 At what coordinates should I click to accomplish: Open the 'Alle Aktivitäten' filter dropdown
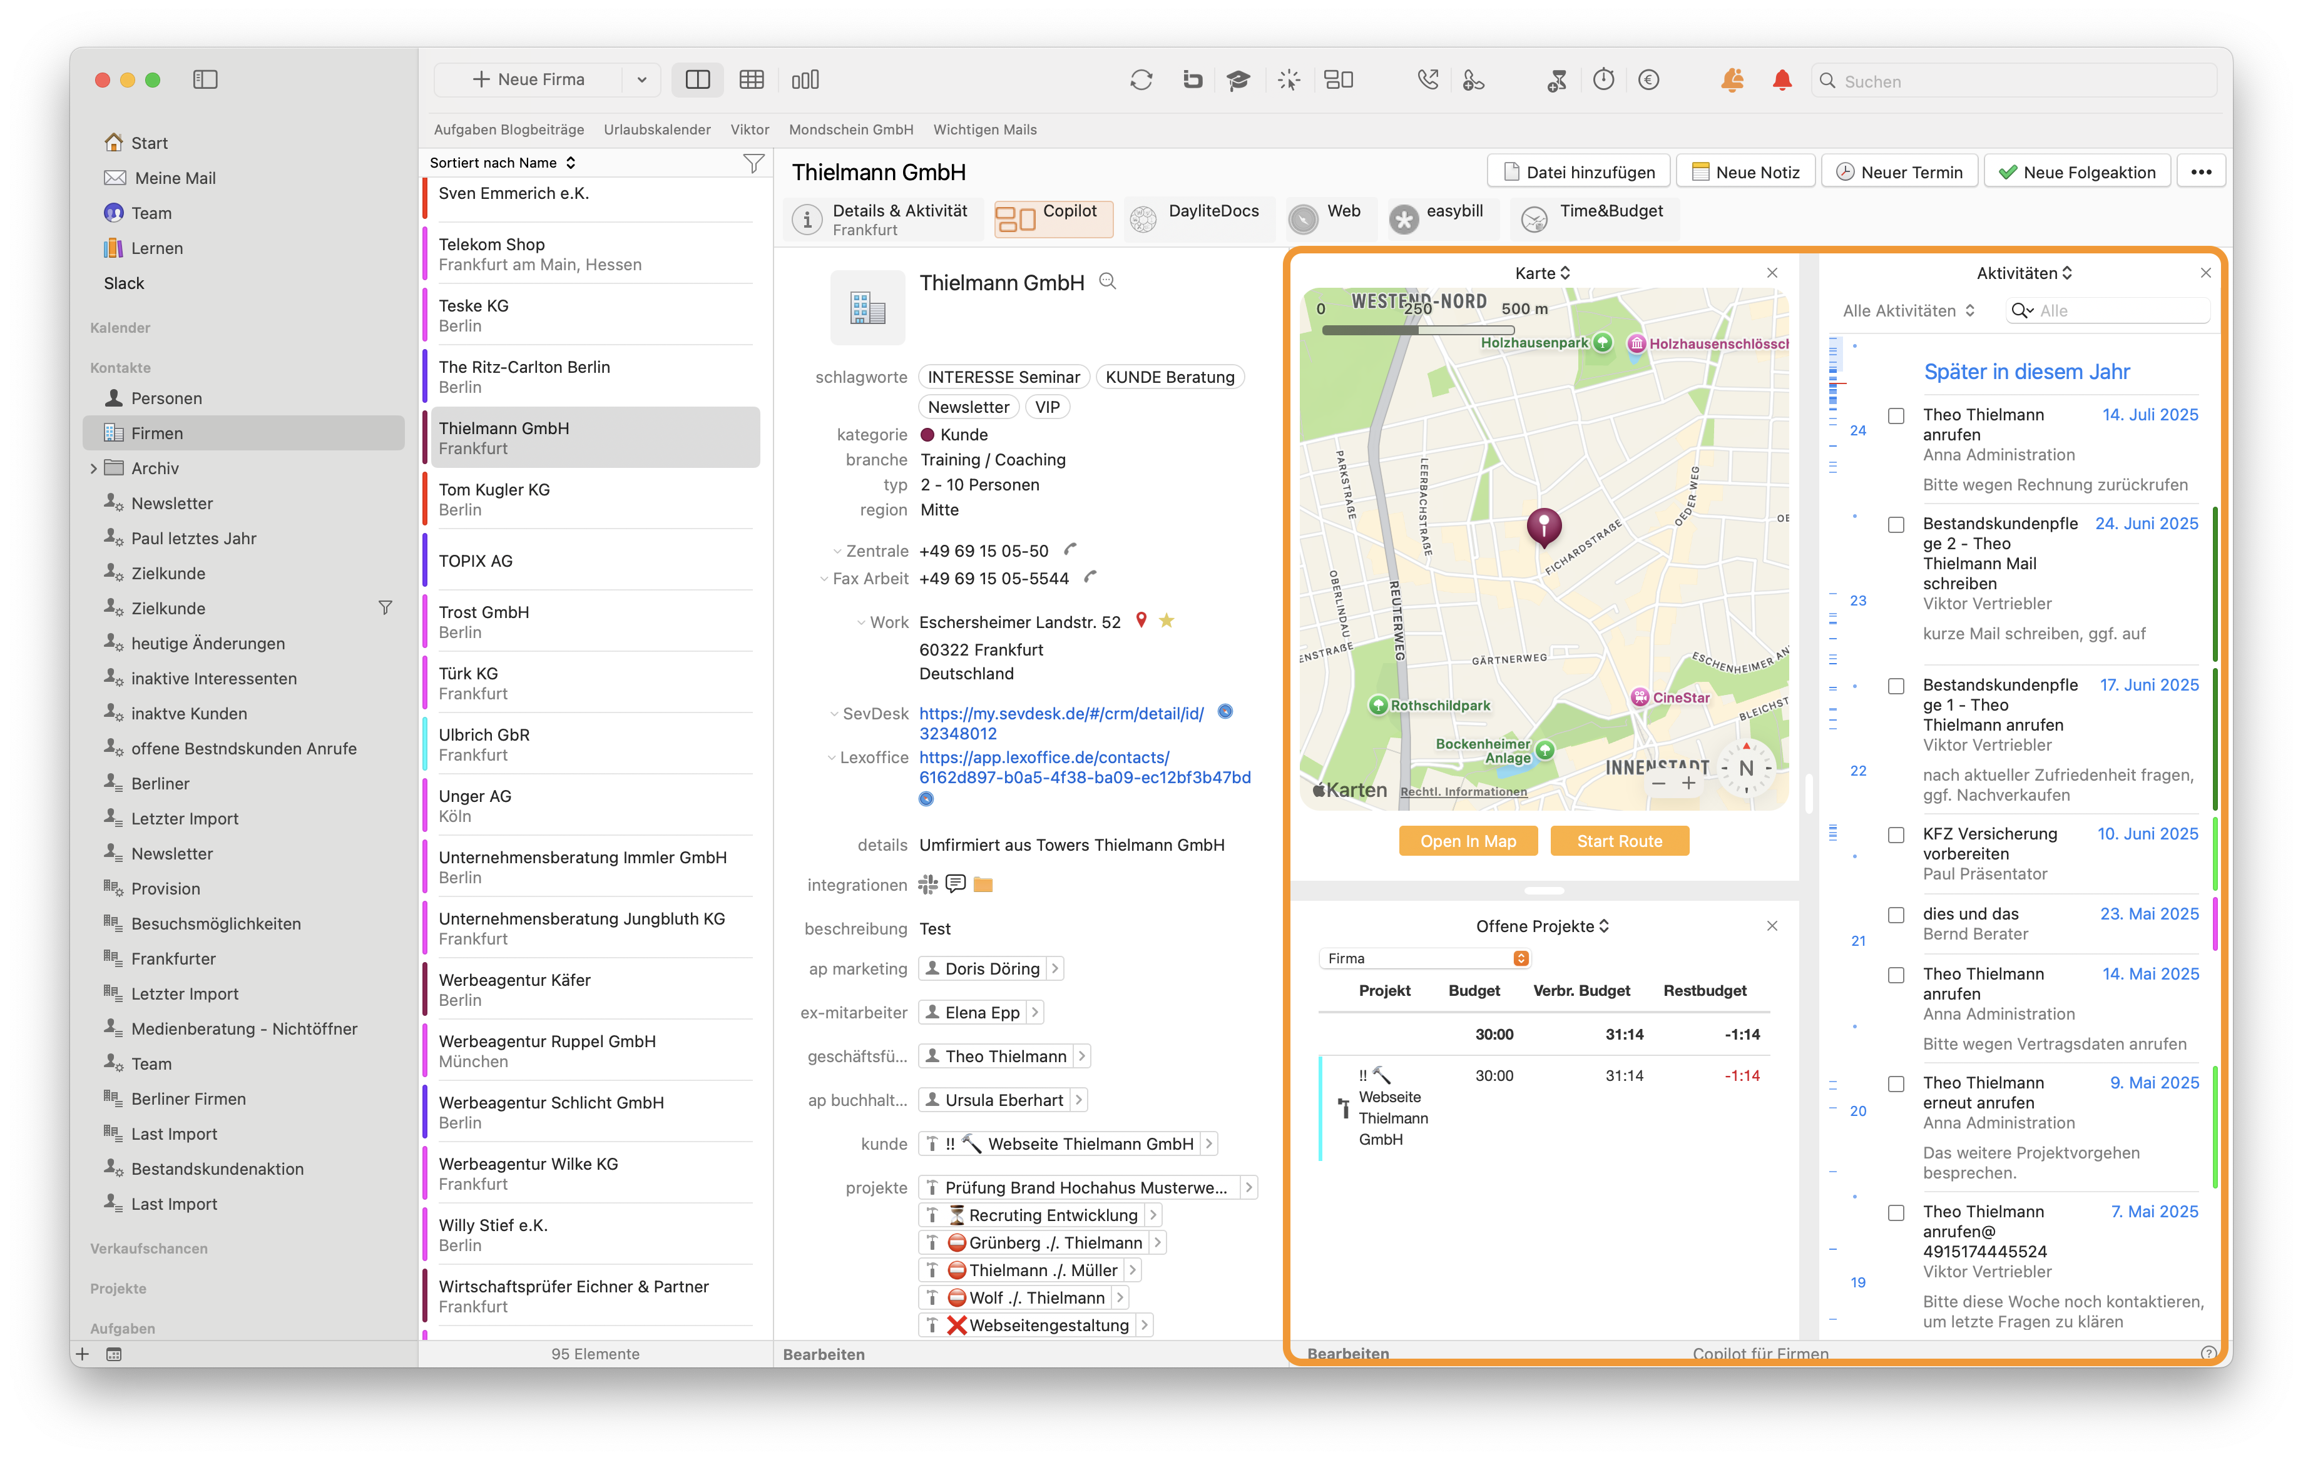(x=1909, y=311)
